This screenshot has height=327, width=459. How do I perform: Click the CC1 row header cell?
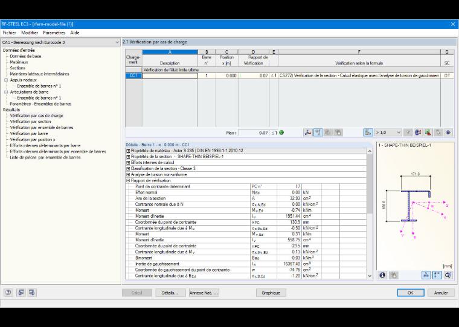(133, 76)
